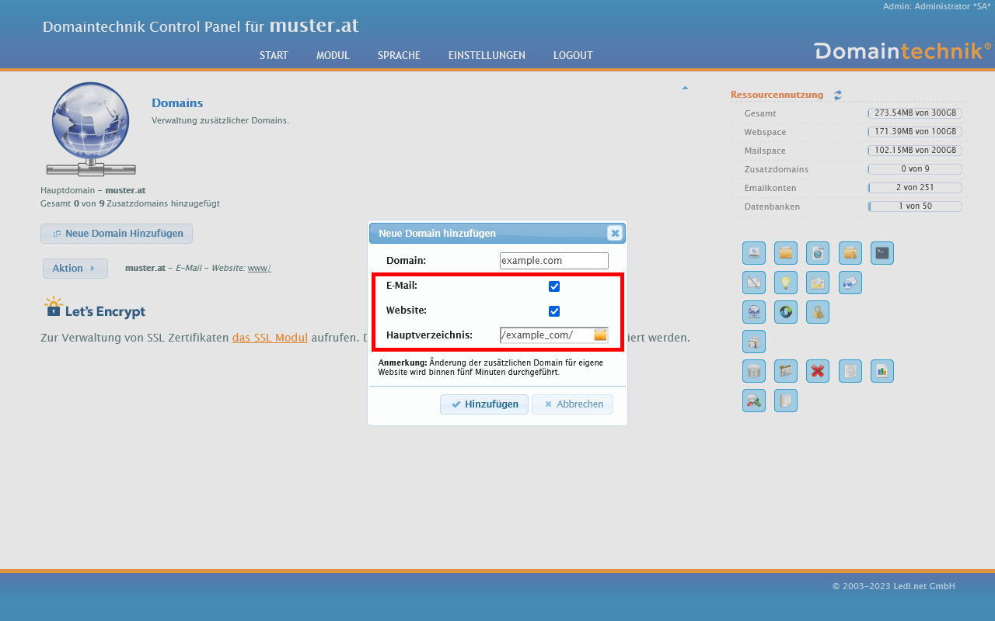Click the folder browse icon in Hauptverzeichnis field
Screen dimensions: 995x621
click(600, 335)
